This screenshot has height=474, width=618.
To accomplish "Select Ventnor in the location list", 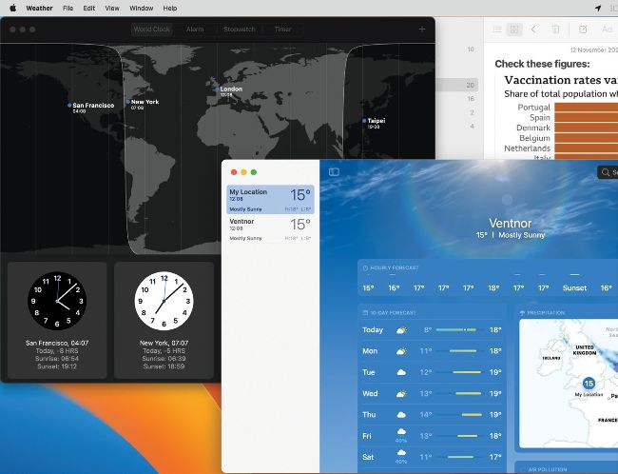I will pos(270,226).
